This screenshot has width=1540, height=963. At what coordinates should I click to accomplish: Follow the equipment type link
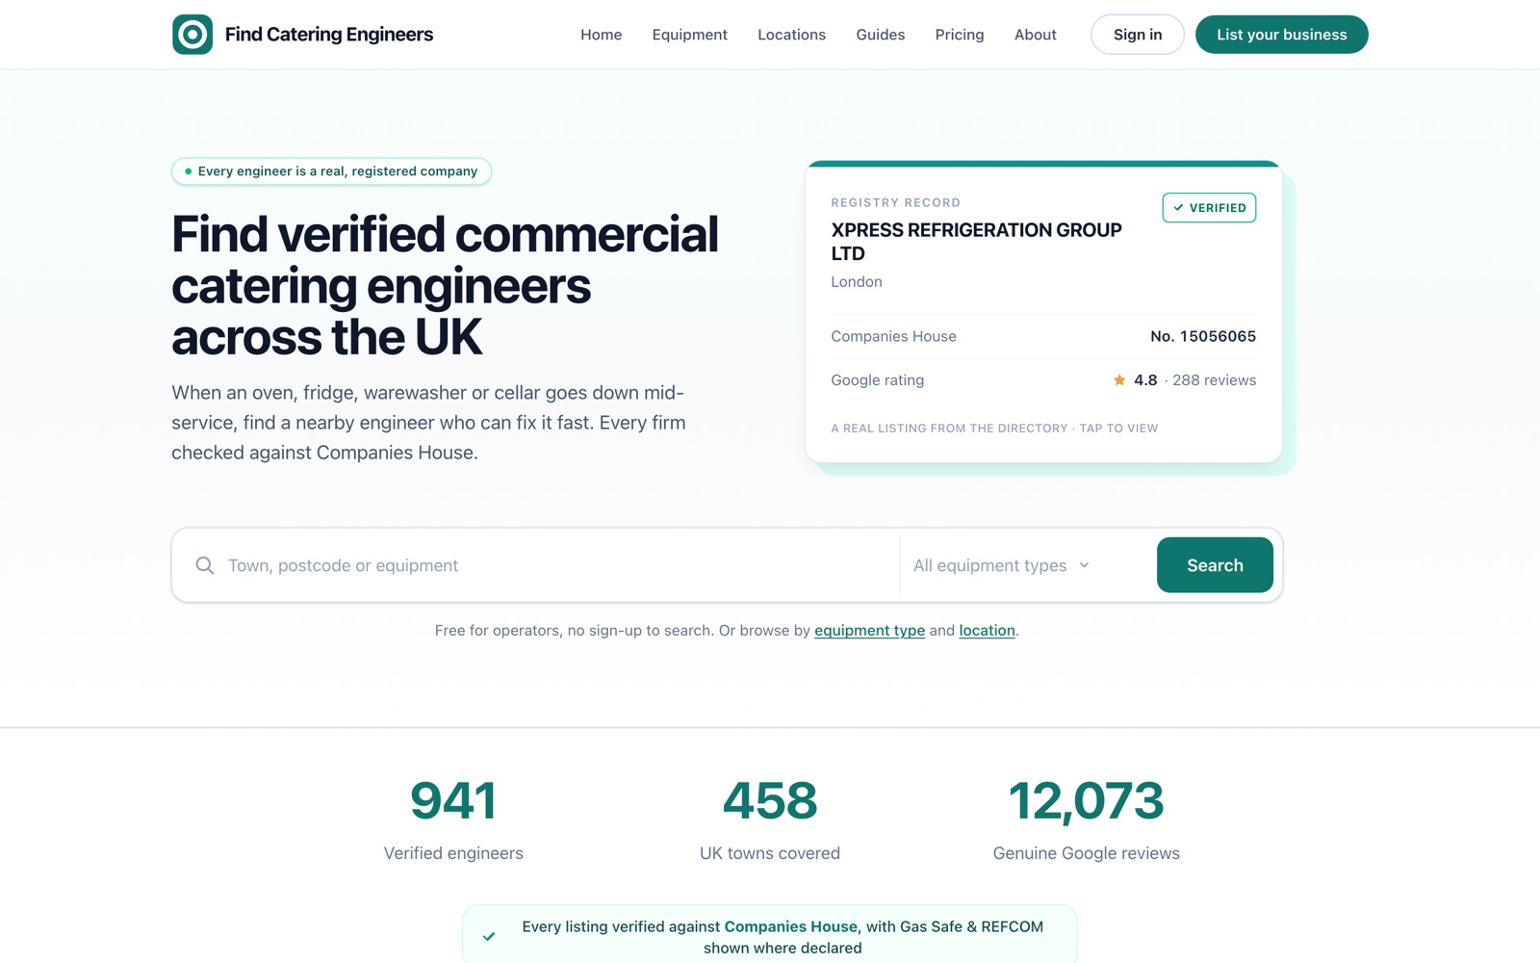tap(870, 631)
